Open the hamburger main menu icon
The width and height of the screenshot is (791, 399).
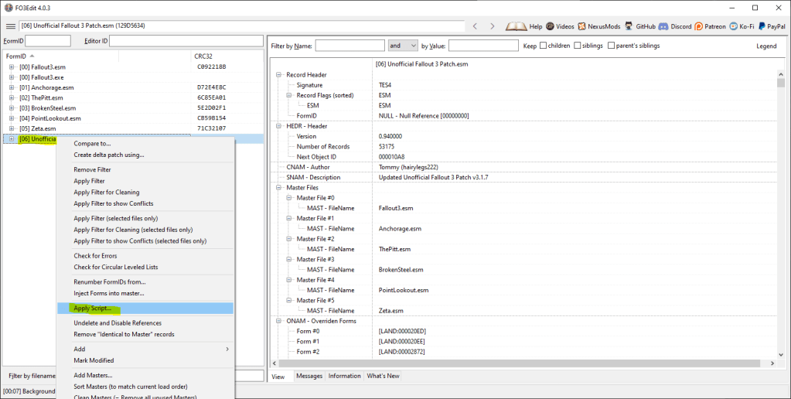point(10,26)
